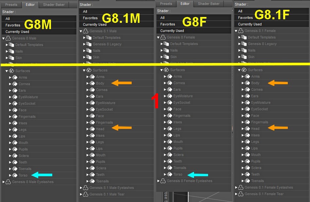The height and width of the screenshot is (202, 310).
Task: Click the Torso surface icon in Genesis 8 Female
Action: [x=170, y=174]
